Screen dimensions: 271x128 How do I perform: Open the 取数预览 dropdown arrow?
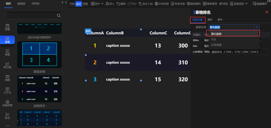click(x=246, y=4)
